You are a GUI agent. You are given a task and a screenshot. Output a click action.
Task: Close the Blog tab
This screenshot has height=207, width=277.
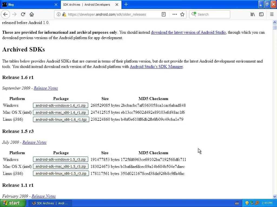pyautogui.click(x=56, y=5)
